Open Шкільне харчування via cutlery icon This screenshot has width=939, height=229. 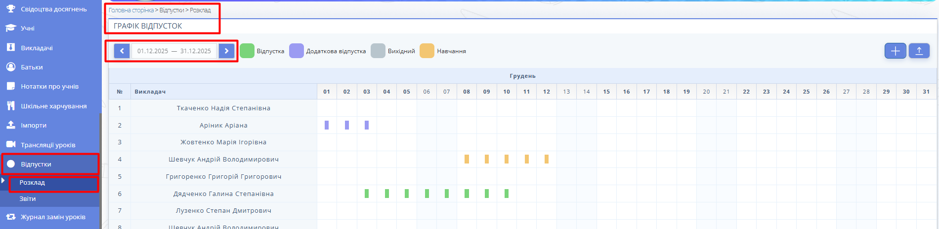pyautogui.click(x=11, y=106)
